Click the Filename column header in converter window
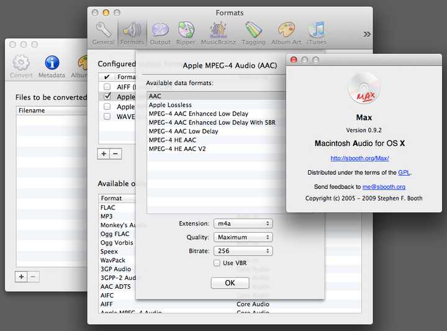Screen dimensions: 447x331 [52, 111]
